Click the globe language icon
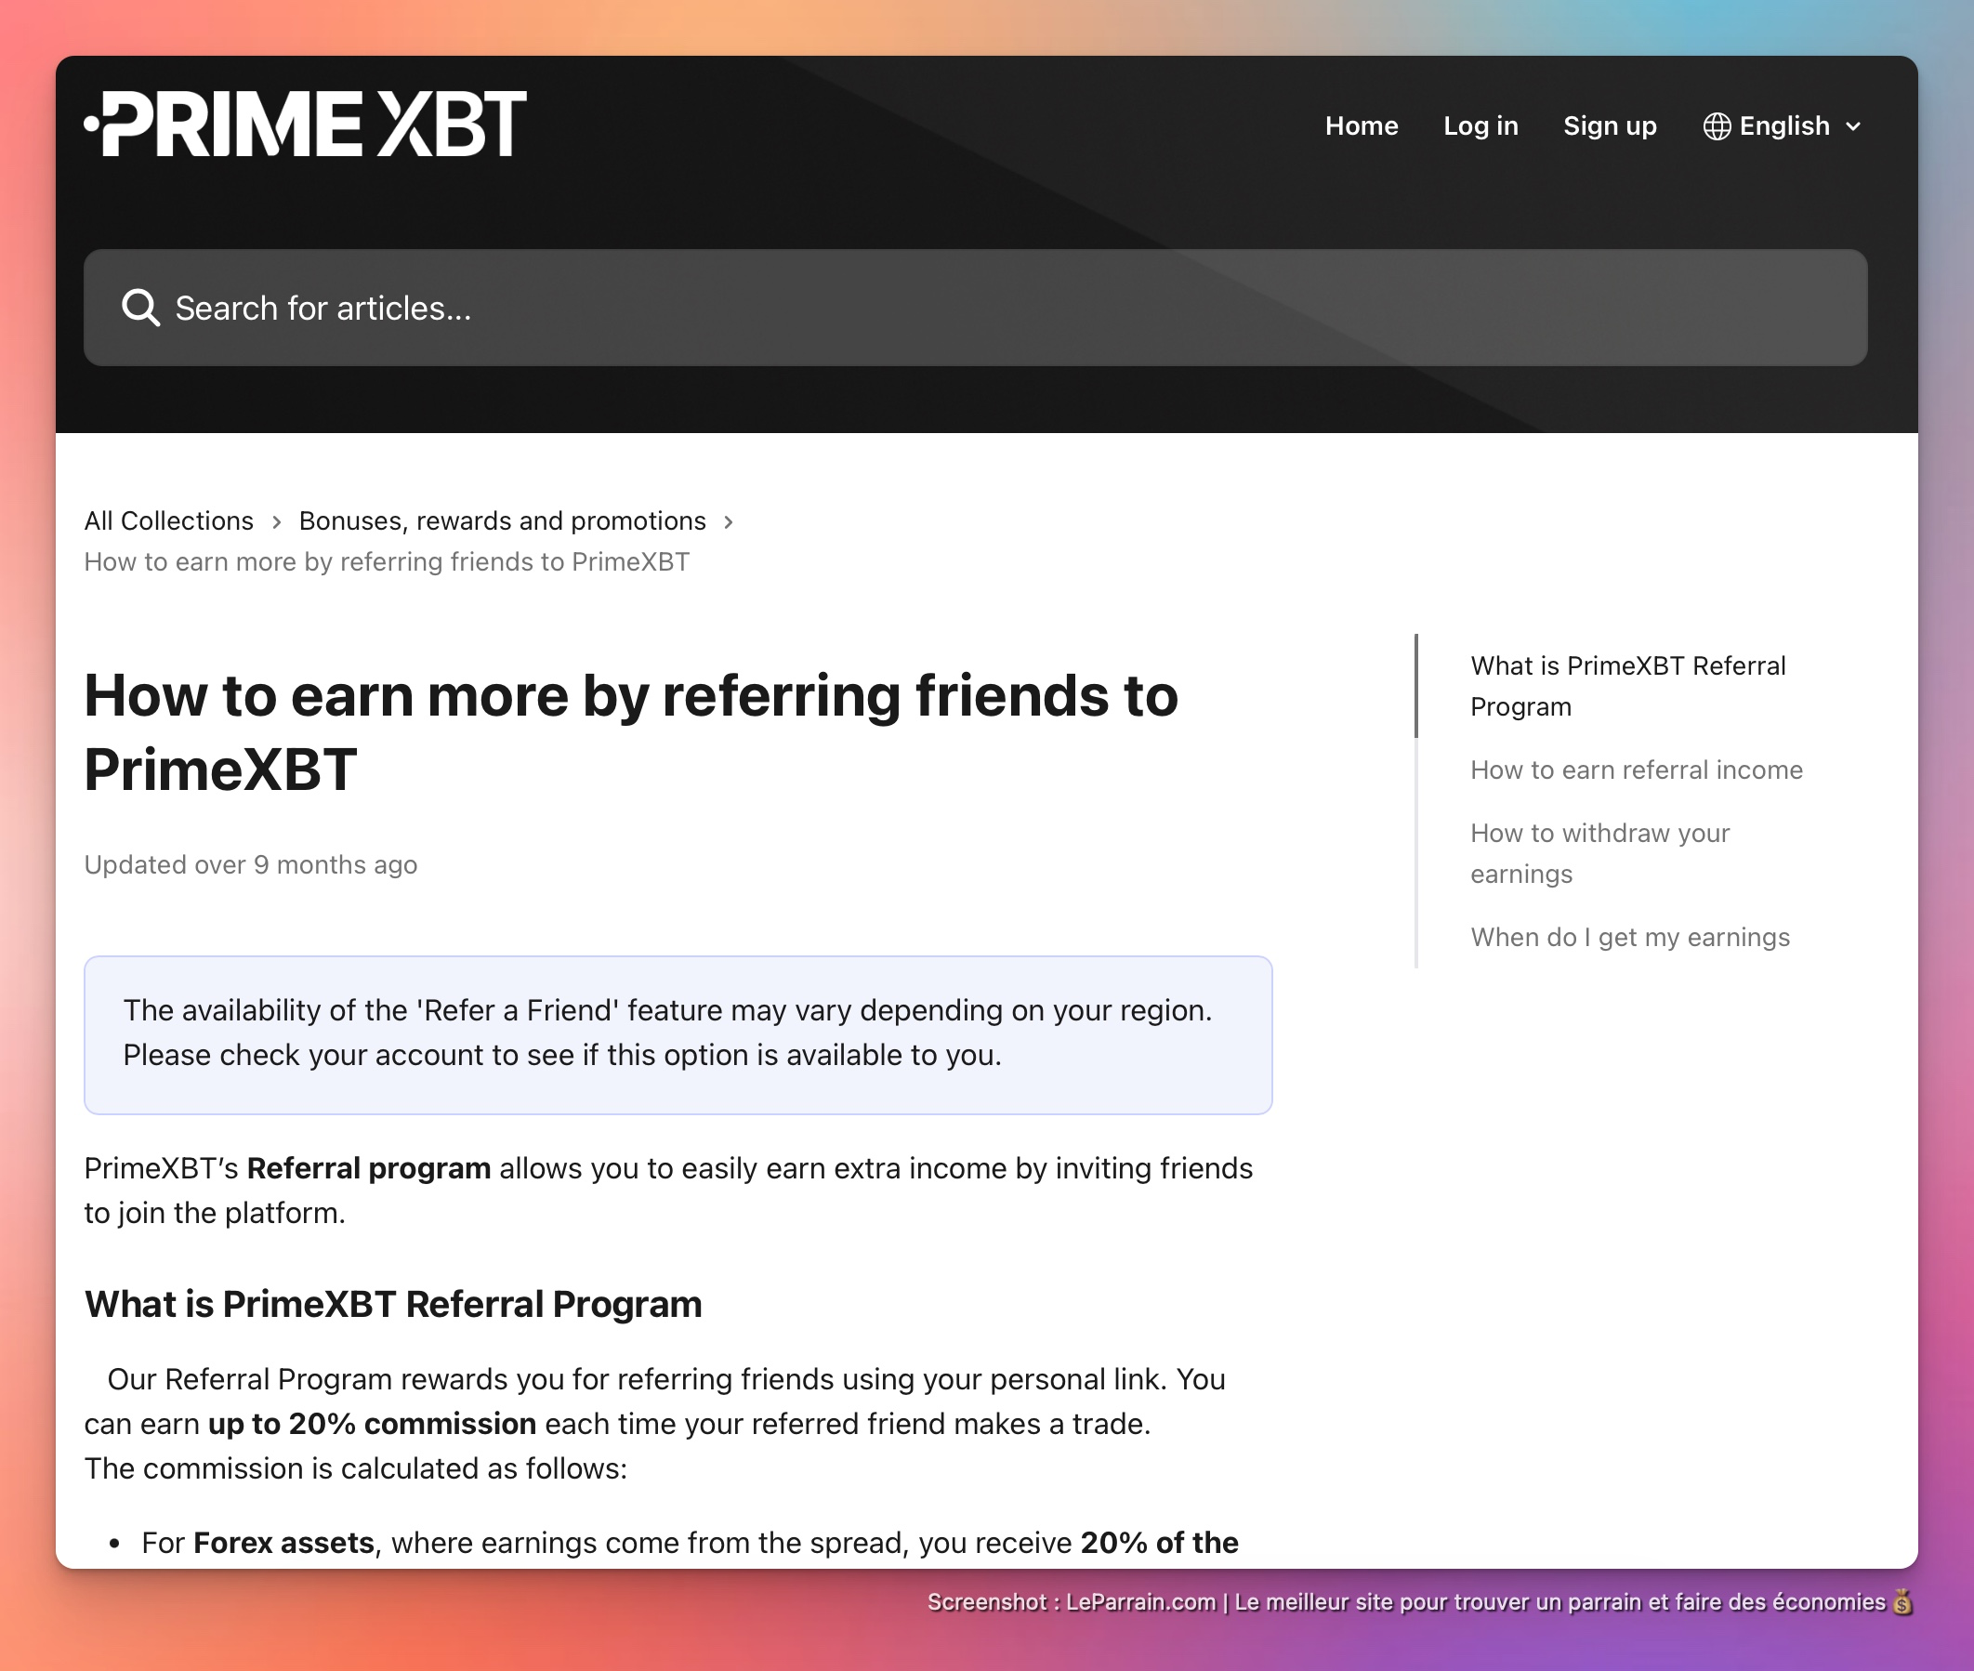The image size is (1974, 1671). coord(1717,126)
